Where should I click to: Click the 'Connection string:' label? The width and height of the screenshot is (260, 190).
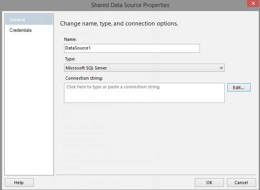[84, 78]
